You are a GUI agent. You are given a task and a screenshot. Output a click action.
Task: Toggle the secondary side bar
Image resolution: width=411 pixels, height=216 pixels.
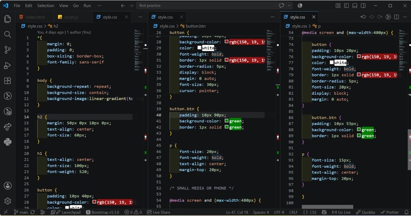click(x=363, y=6)
